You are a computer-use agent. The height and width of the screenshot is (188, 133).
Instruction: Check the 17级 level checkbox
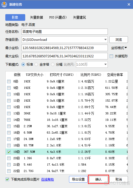click(9, 139)
